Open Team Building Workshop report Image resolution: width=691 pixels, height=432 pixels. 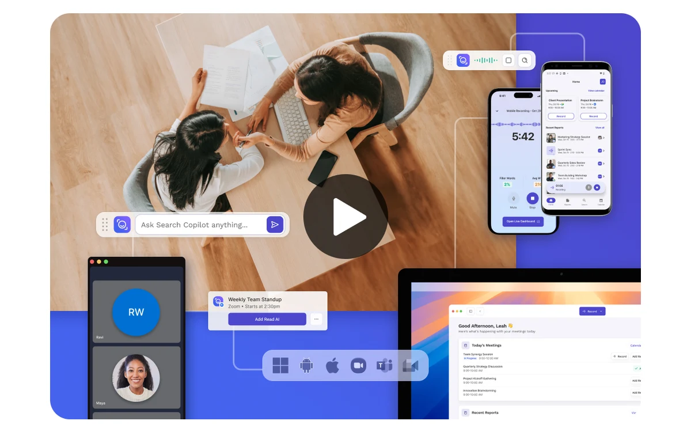tap(575, 176)
